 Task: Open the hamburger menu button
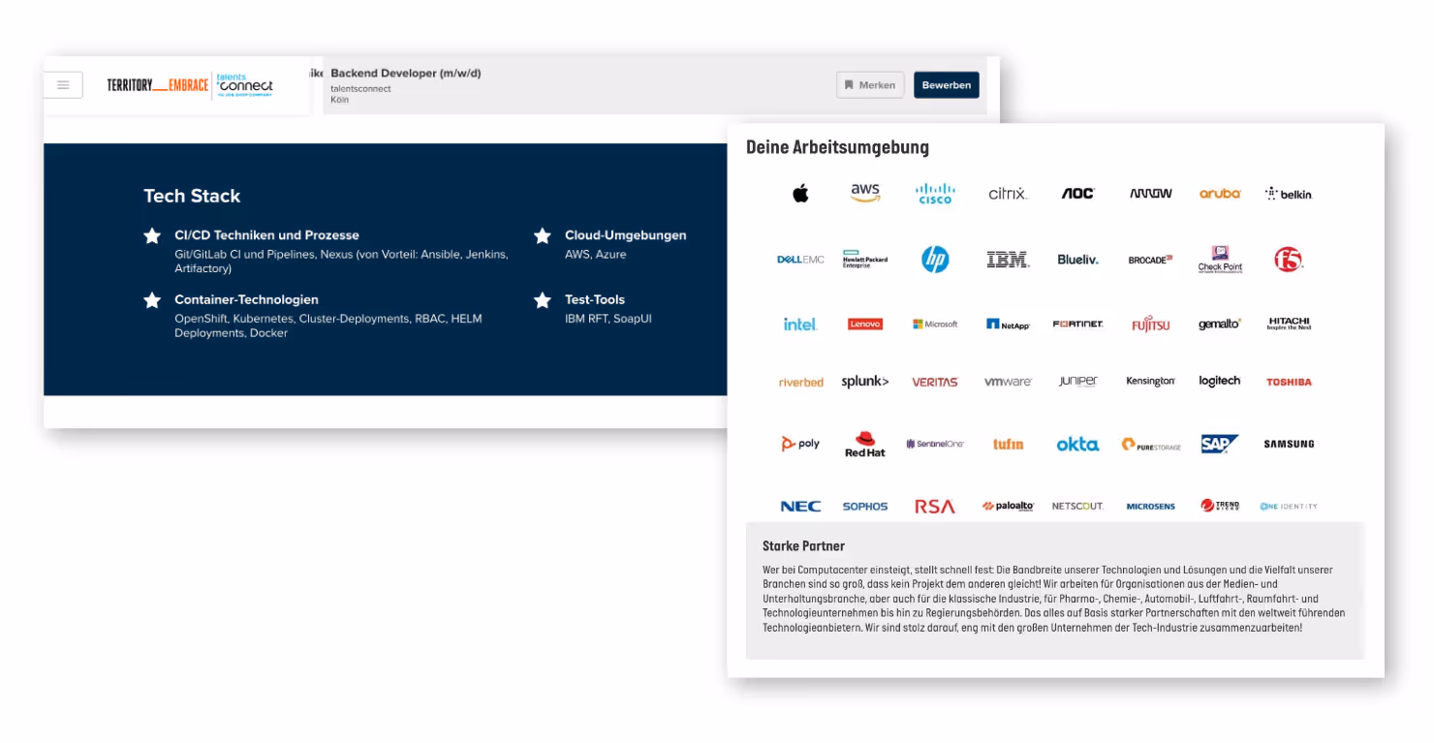point(63,85)
